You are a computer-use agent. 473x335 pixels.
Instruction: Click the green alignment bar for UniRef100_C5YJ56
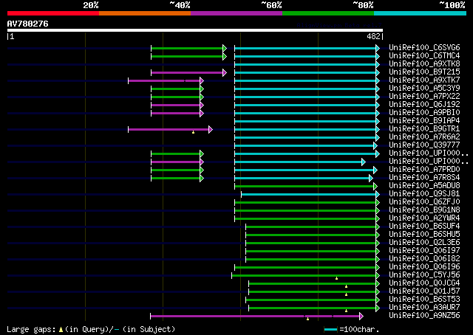[304, 276]
